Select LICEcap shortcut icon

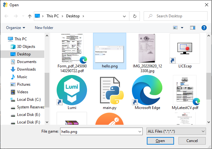pos(185,51)
